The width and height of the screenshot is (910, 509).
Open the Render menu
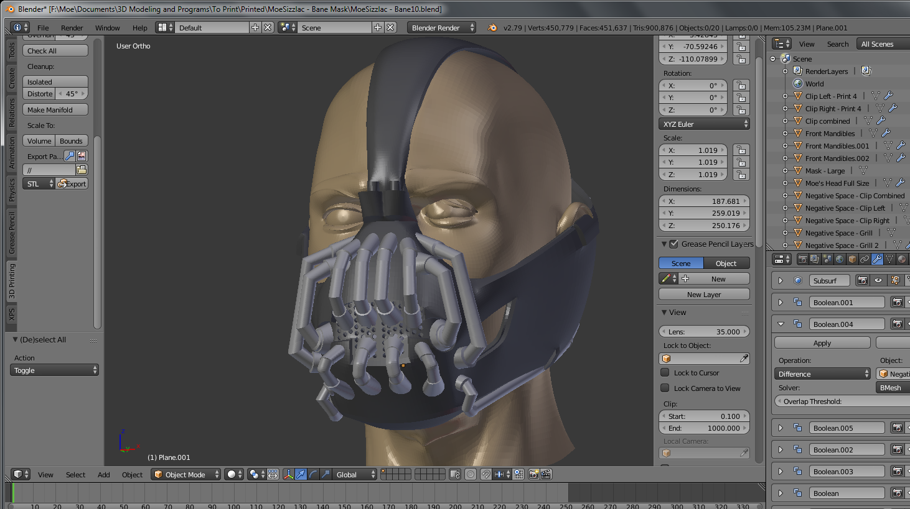pos(72,28)
